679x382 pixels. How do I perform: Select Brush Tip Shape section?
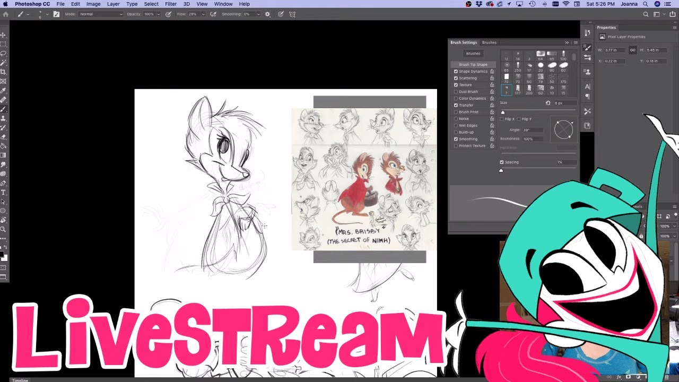coord(473,65)
